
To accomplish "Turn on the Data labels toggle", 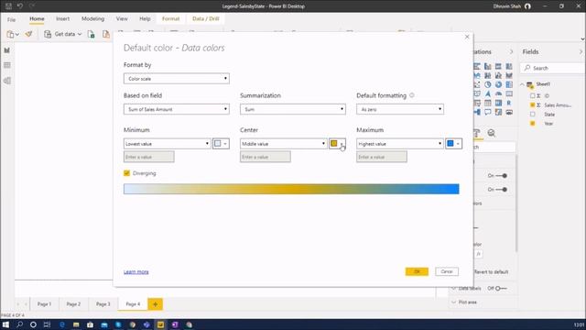I will coord(501,288).
